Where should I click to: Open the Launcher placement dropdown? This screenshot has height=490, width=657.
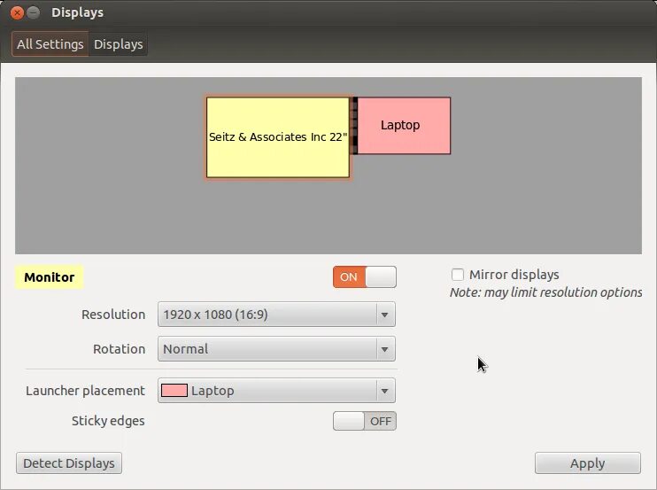pyautogui.click(x=276, y=391)
